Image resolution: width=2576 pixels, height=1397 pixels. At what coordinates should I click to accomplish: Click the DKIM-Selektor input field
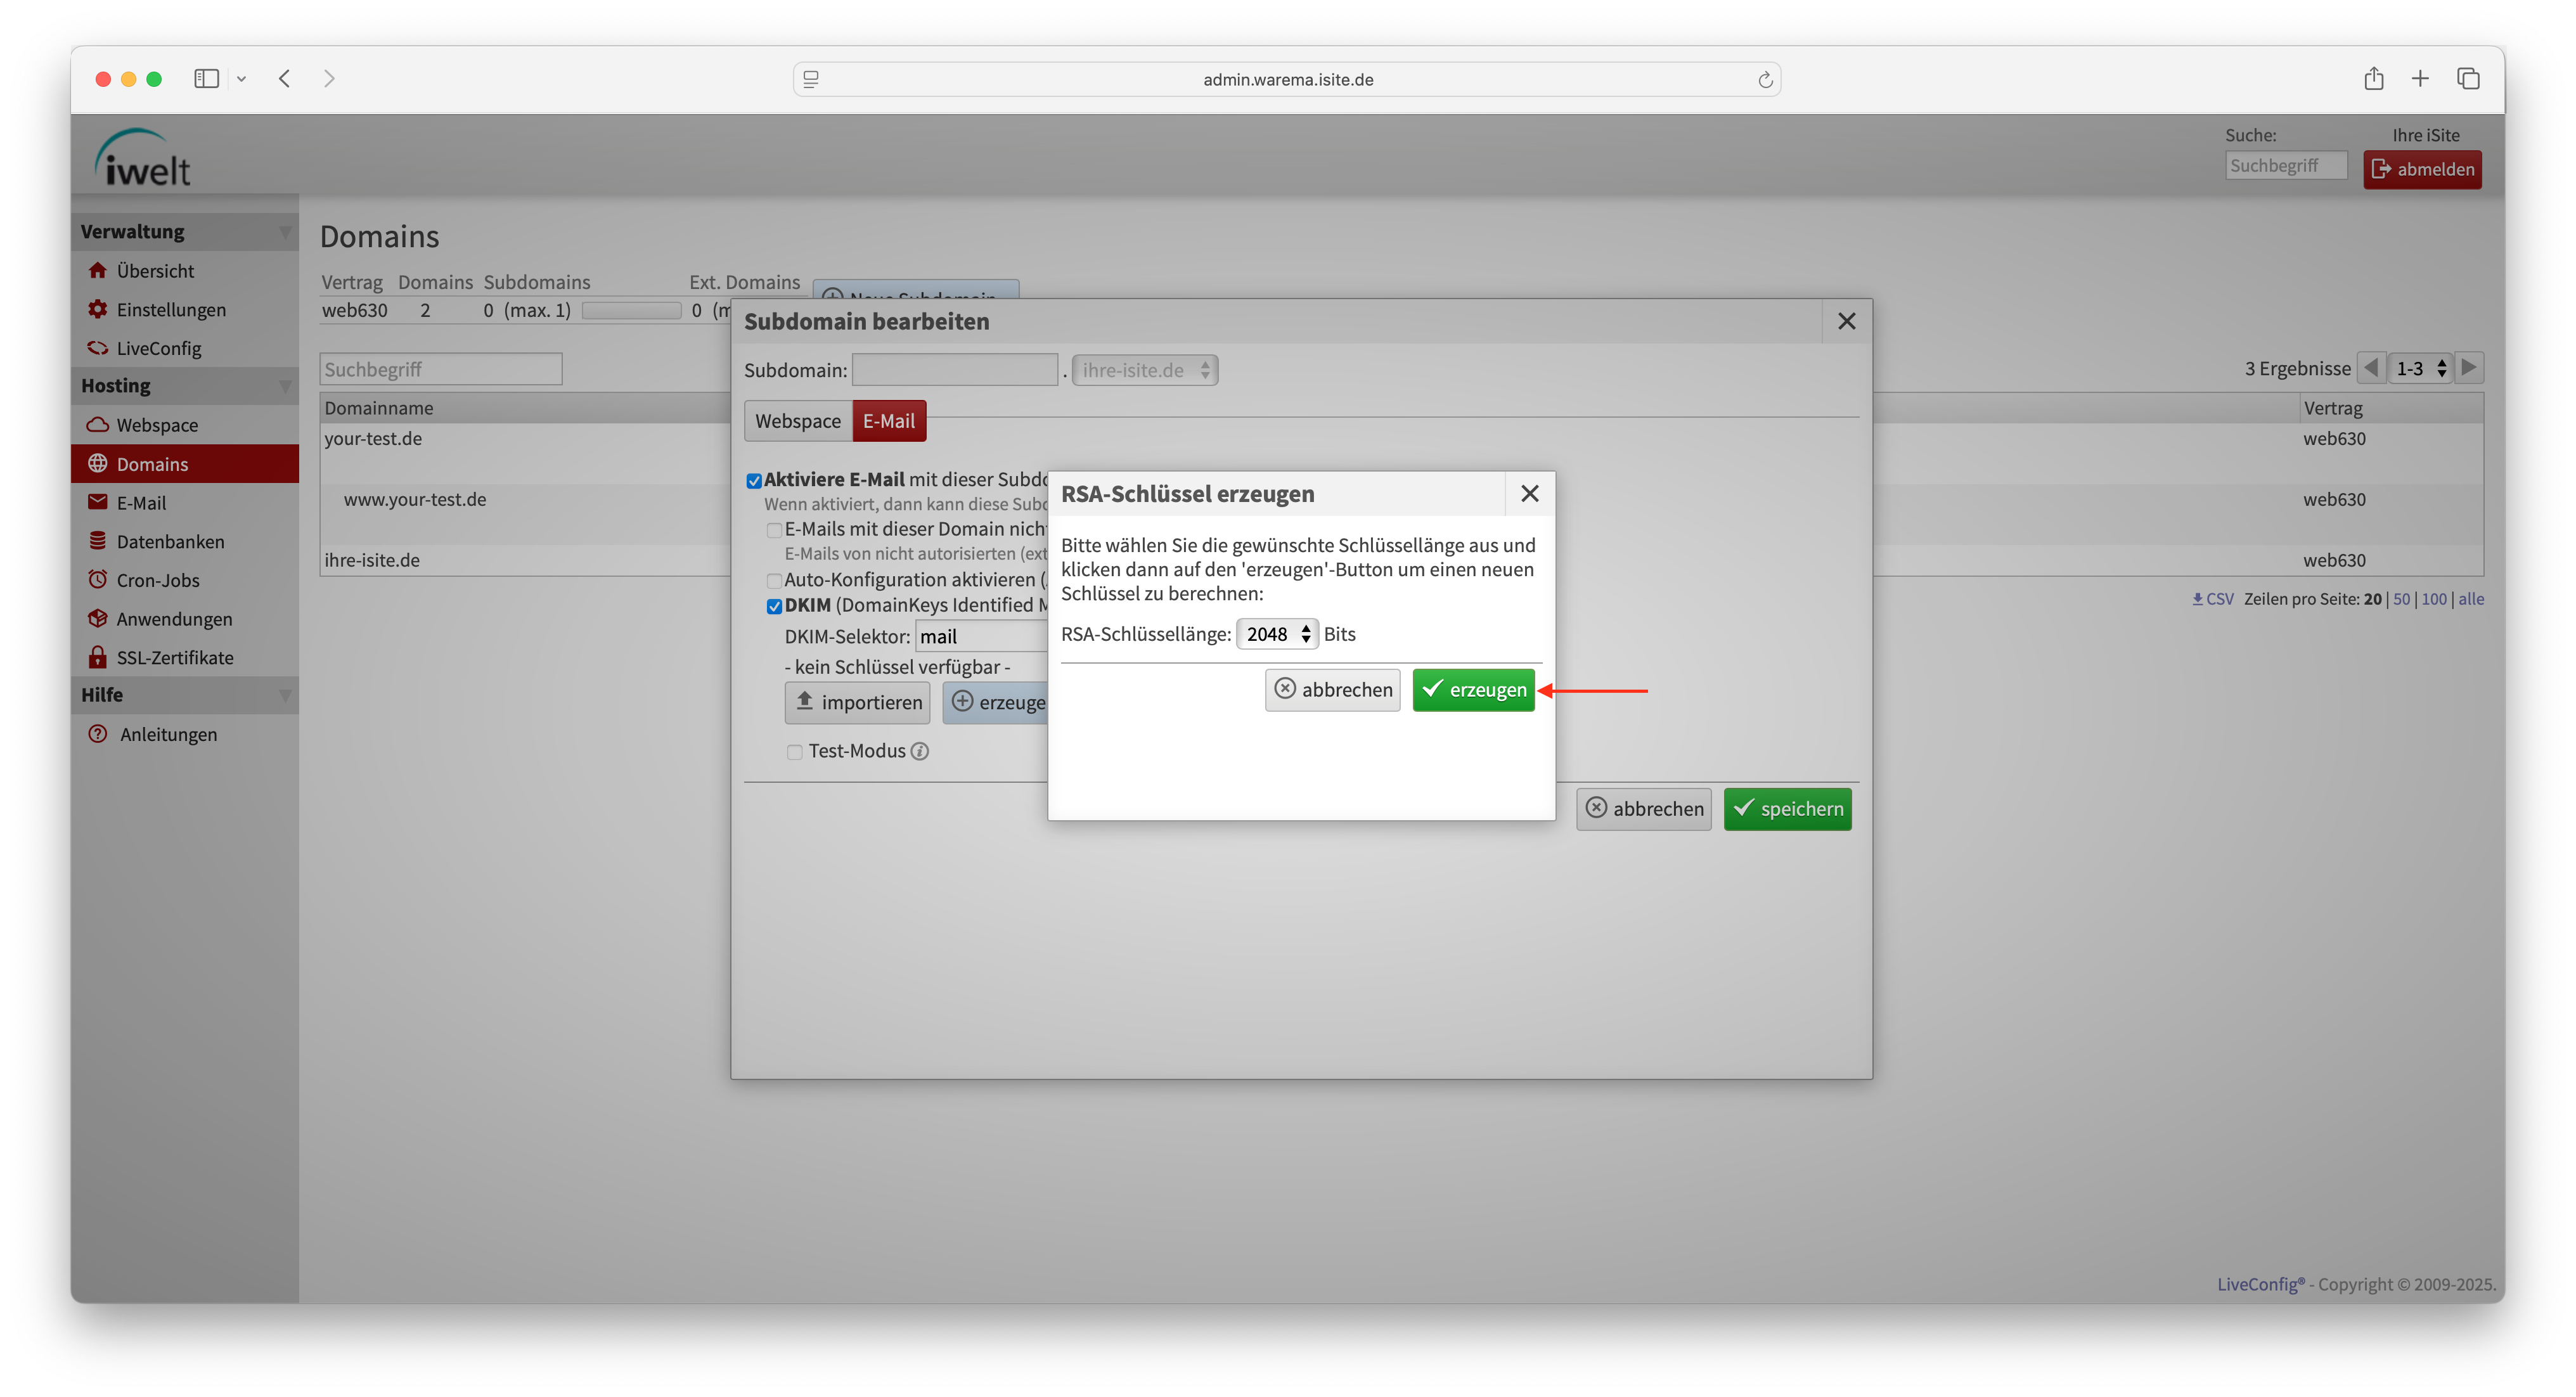(x=980, y=637)
